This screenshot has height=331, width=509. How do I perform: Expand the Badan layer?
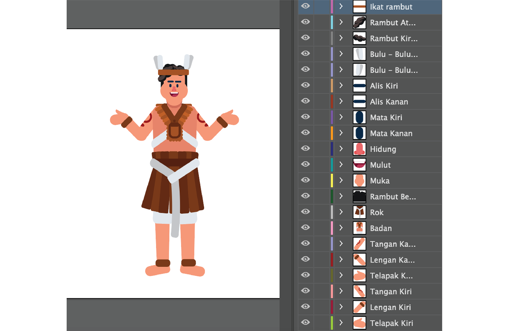point(341,228)
